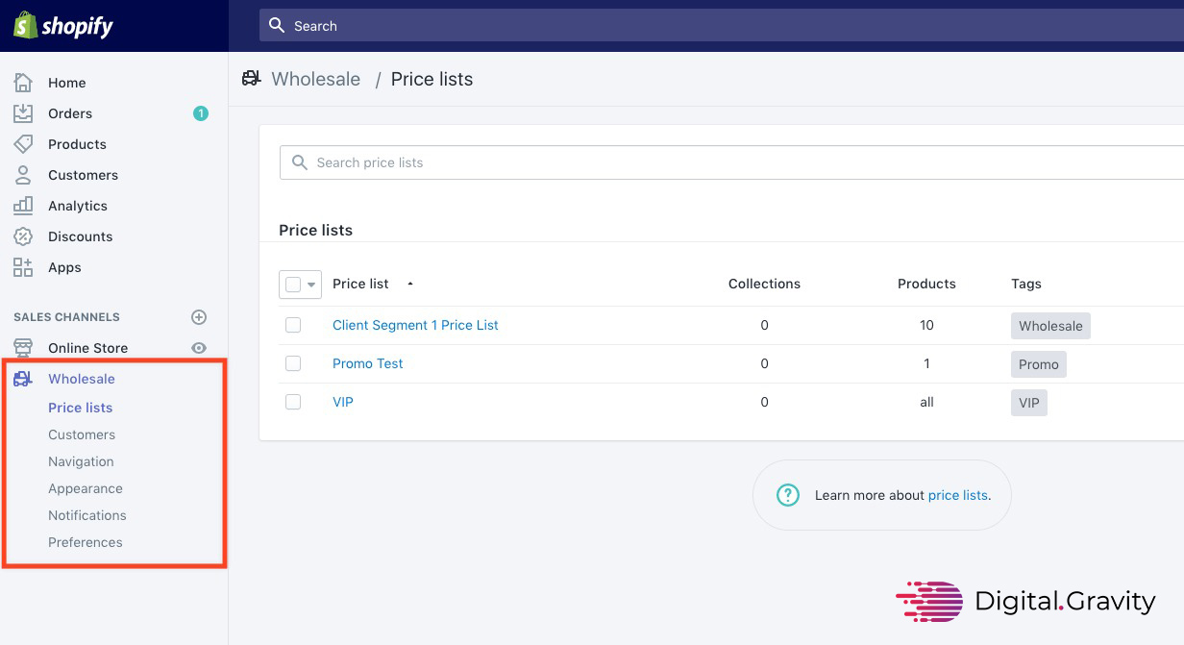The height and width of the screenshot is (645, 1184).
Task: Open Orders in the sidebar
Action: click(x=70, y=113)
